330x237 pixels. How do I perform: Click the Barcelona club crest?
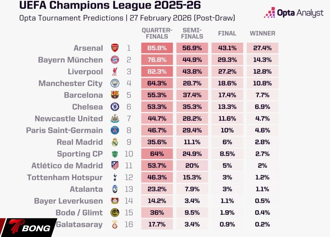(115, 95)
